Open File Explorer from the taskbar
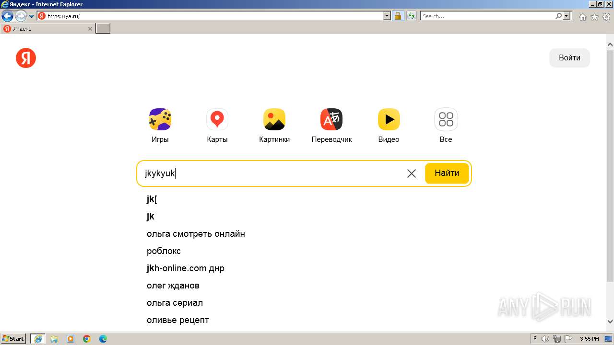 54,339
